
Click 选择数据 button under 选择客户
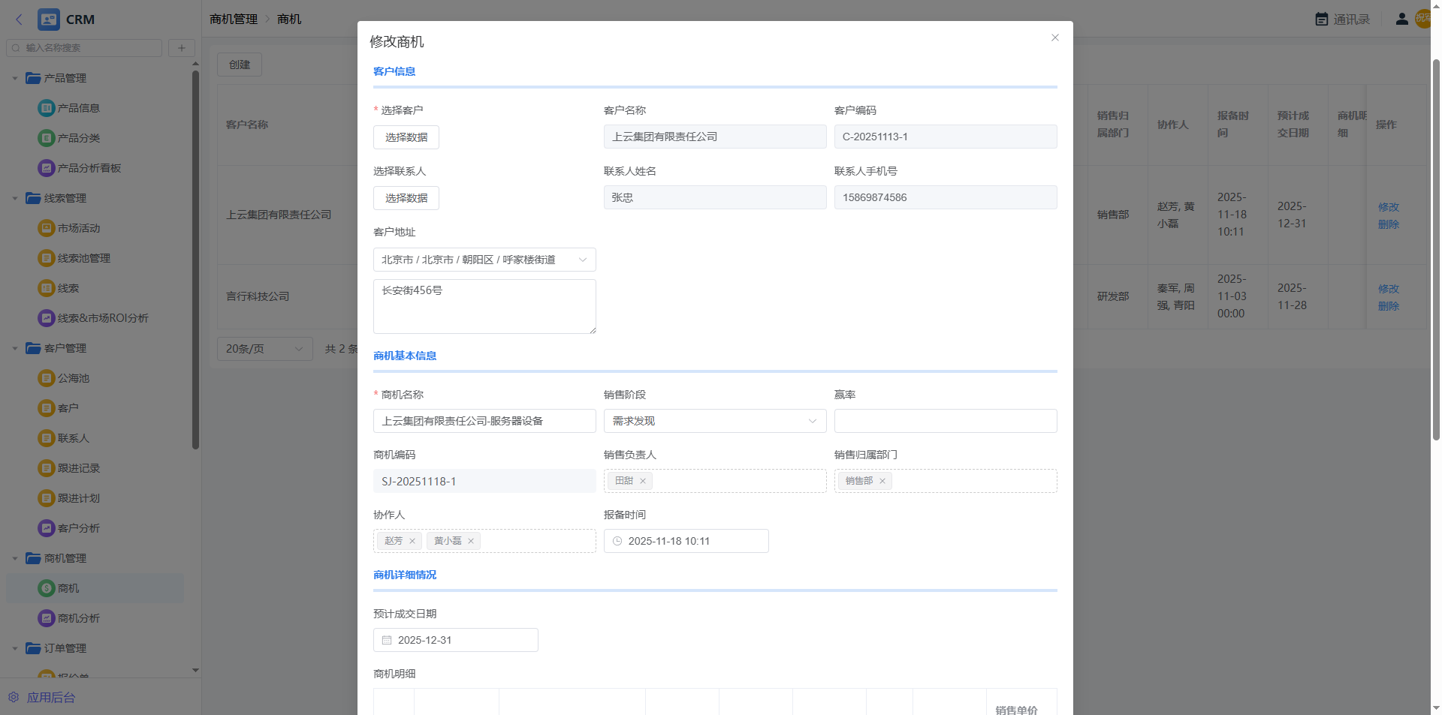coord(406,137)
